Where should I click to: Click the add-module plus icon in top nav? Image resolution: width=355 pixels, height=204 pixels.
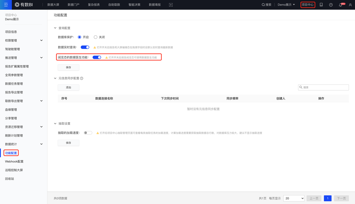(x=171, y=5)
